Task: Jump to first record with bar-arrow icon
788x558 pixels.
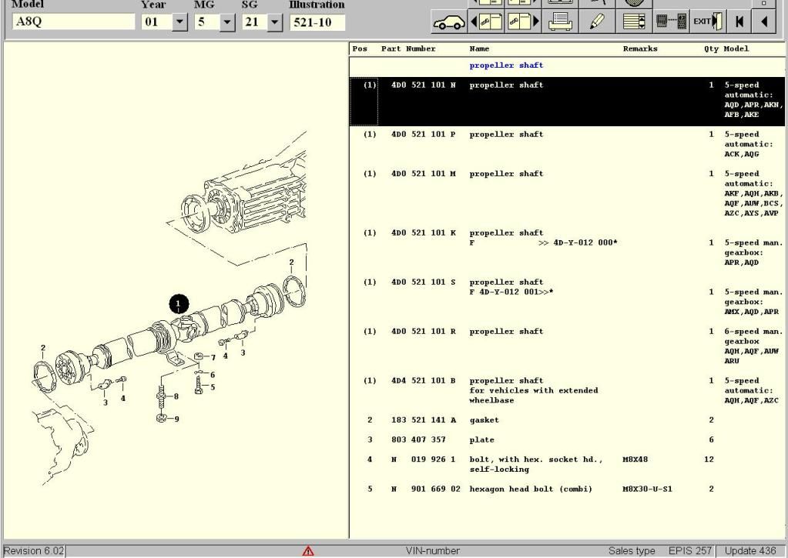Action: [x=739, y=22]
